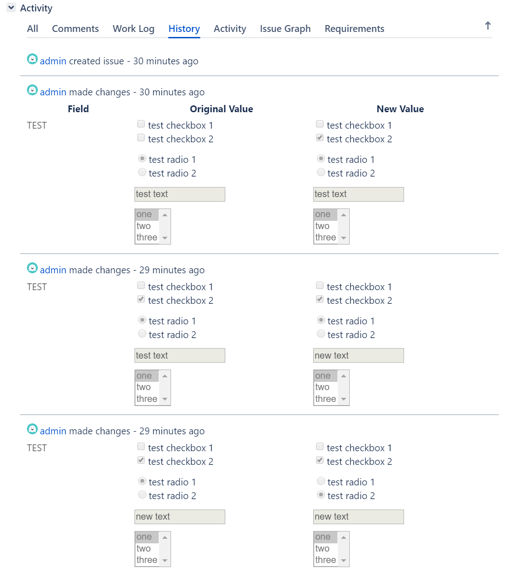
Task: Open admin profile link on created issue
Action: point(53,61)
